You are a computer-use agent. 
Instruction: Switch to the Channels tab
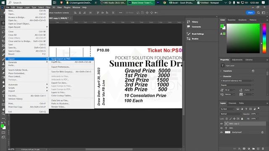tap(232, 103)
